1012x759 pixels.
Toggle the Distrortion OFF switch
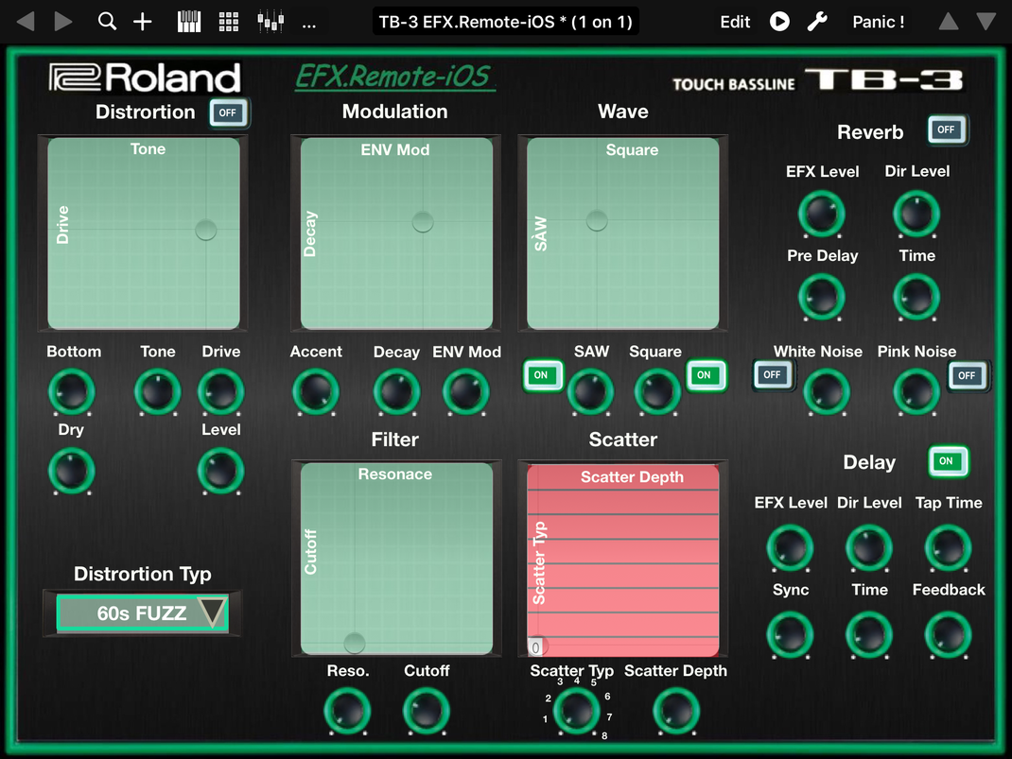coord(228,112)
